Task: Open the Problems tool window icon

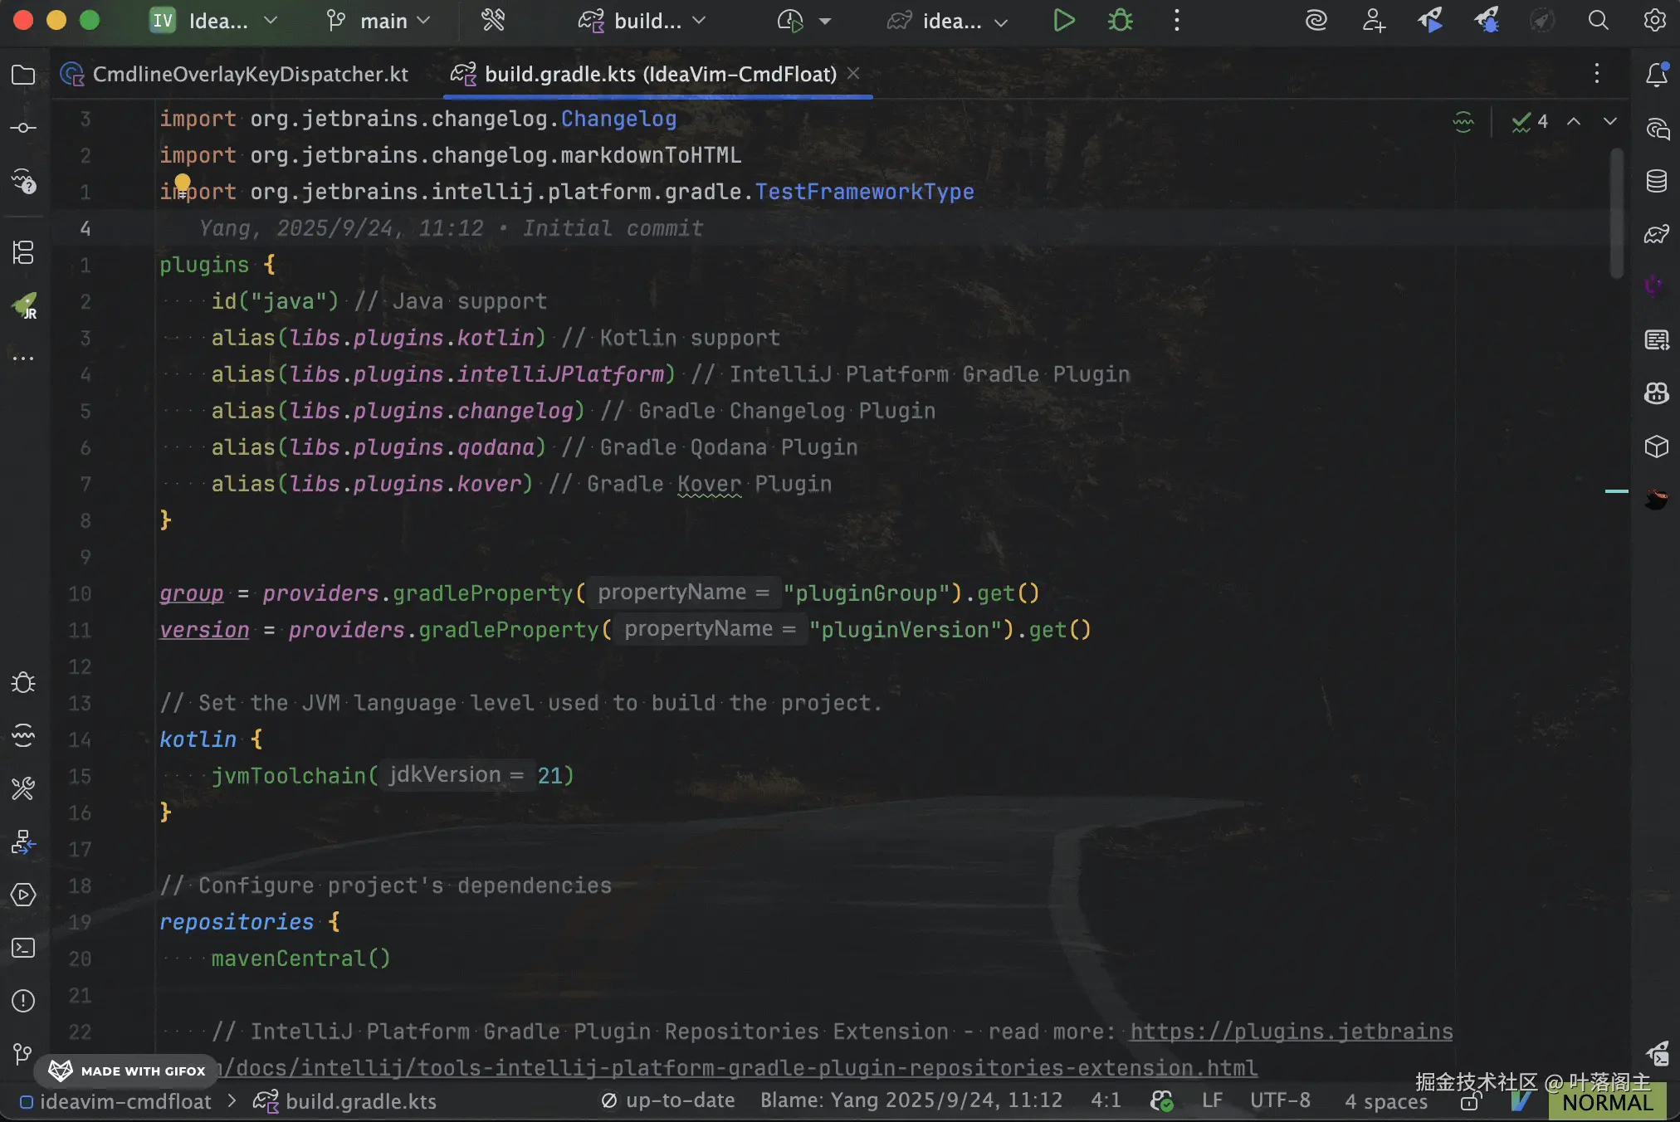Action: pyautogui.click(x=23, y=1001)
